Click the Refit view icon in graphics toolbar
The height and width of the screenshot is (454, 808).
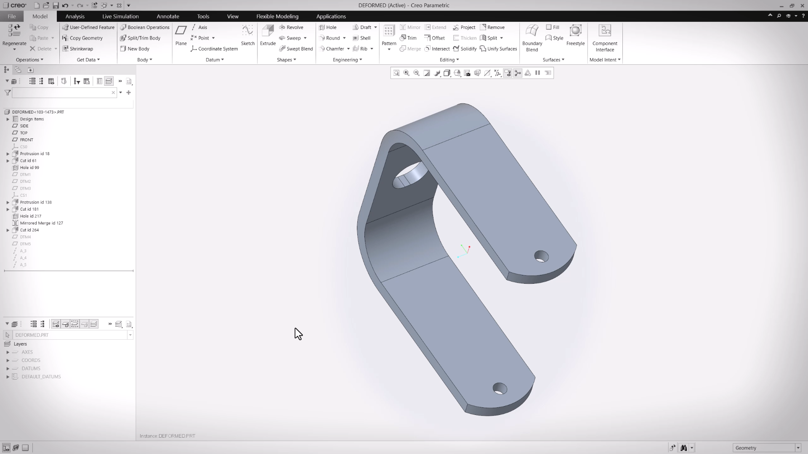pyautogui.click(x=396, y=73)
